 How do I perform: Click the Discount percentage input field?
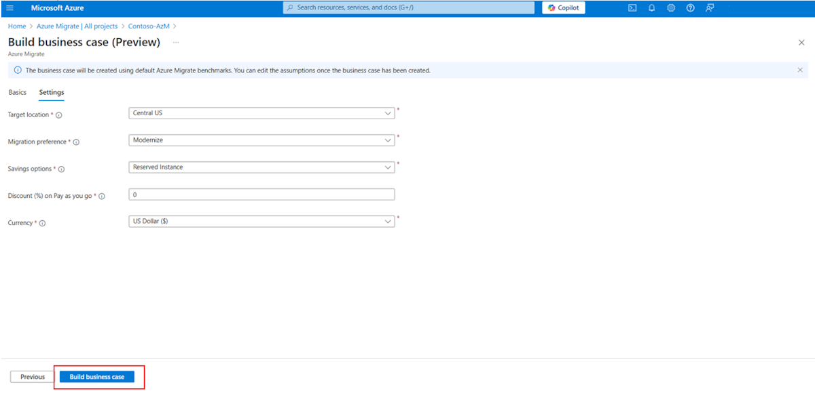(x=261, y=194)
